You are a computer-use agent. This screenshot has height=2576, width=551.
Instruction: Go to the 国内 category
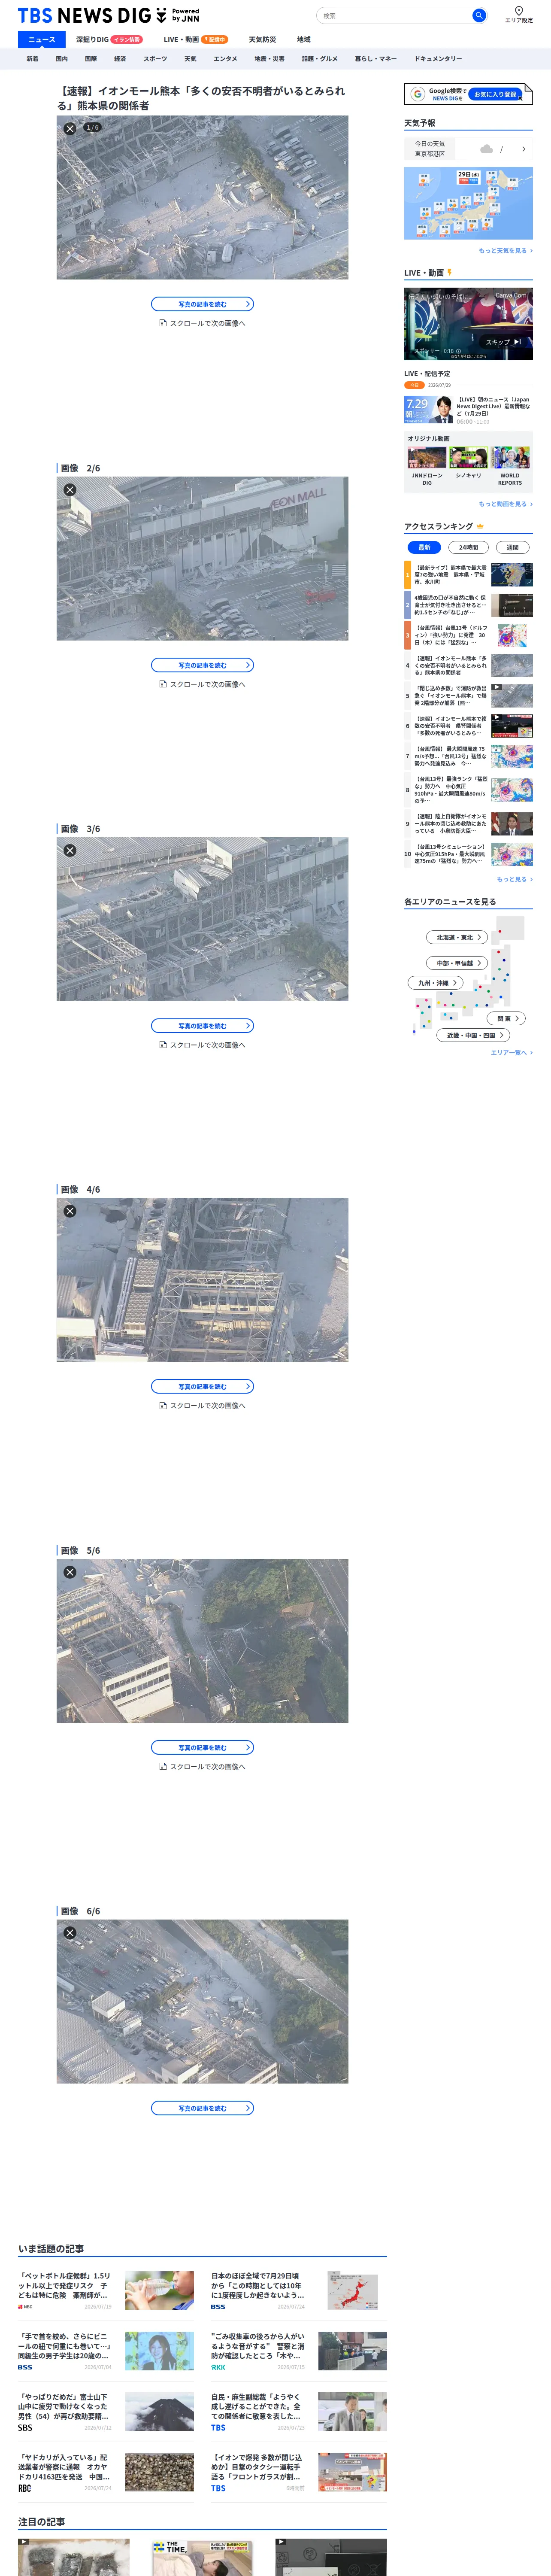coord(62,59)
